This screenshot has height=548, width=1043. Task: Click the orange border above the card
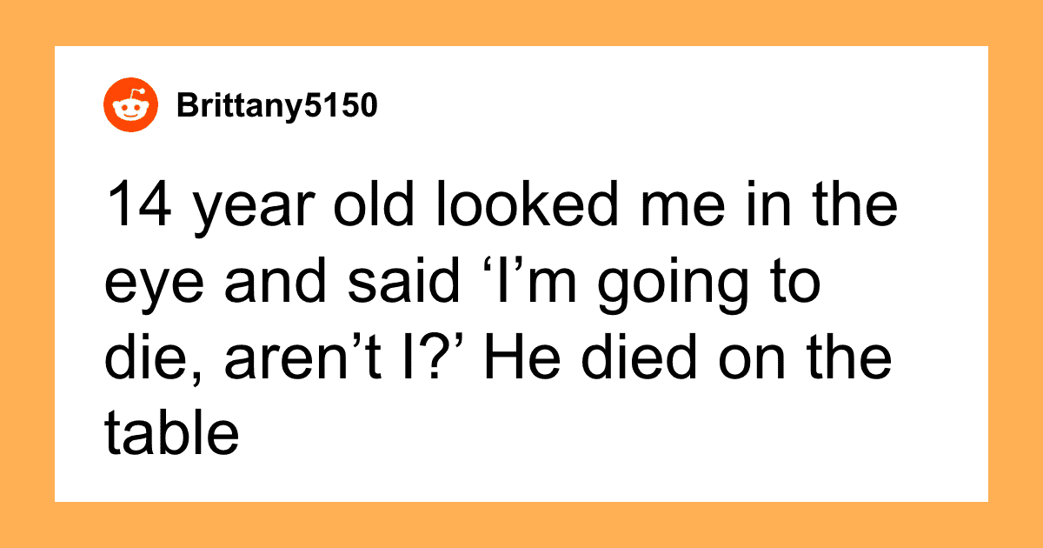coord(521,23)
